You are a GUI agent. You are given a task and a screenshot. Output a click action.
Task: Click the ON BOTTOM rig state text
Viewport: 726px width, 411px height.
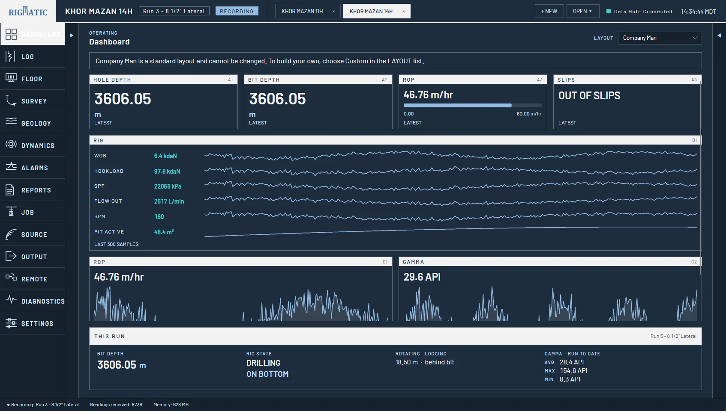coord(267,374)
